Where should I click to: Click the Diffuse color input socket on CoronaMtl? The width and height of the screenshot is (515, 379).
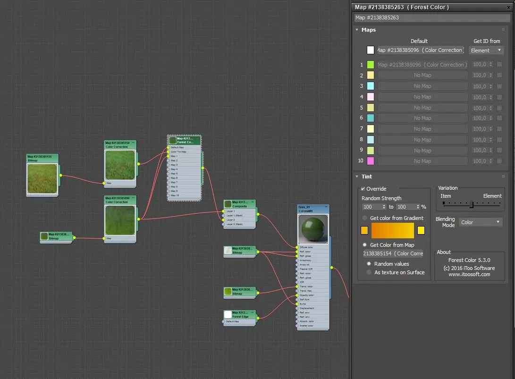(297, 247)
